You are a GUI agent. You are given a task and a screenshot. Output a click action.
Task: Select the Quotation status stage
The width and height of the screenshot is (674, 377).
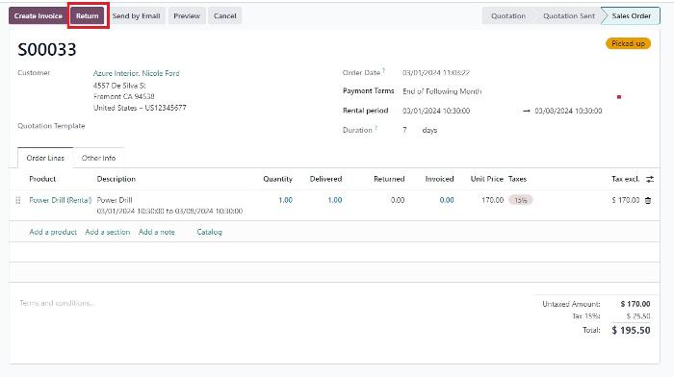508,16
